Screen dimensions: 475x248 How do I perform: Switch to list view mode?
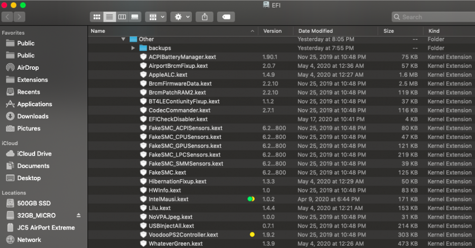click(110, 17)
